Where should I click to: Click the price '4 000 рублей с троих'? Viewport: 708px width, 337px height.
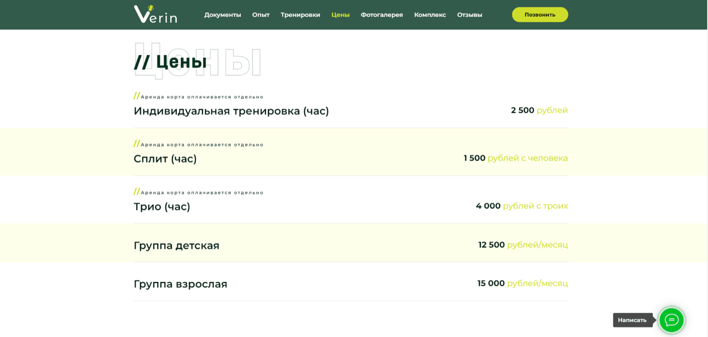click(522, 206)
